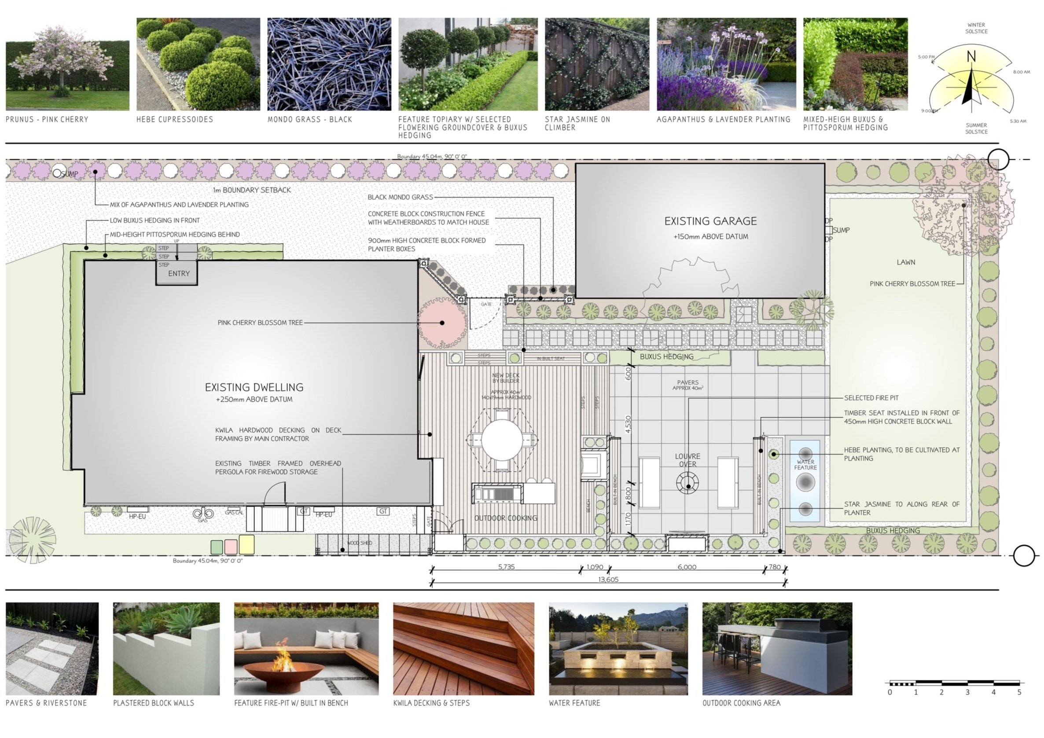Click the gas bottles symbol labelled GAS

[x=202, y=514]
